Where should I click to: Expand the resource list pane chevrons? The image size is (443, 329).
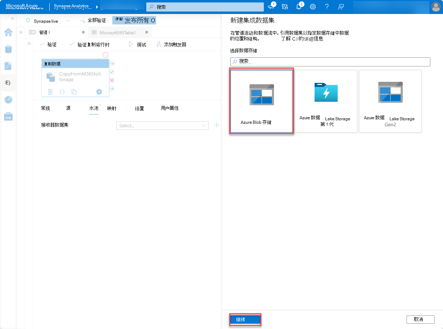[21, 32]
